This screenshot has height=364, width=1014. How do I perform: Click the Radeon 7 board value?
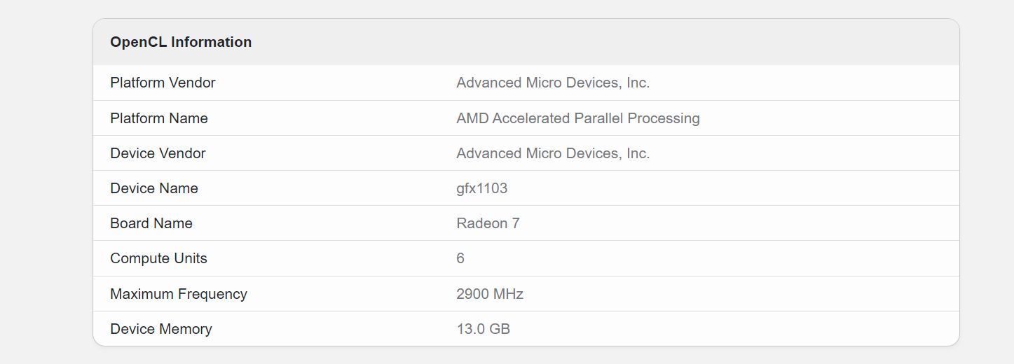point(488,223)
